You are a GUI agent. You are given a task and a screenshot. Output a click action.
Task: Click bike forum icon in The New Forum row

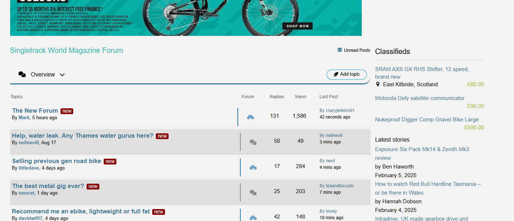(250, 117)
